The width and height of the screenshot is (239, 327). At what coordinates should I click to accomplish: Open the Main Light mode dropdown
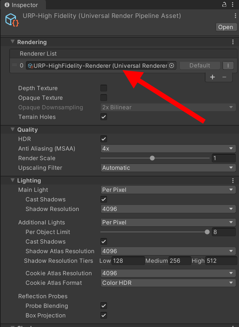point(168,190)
